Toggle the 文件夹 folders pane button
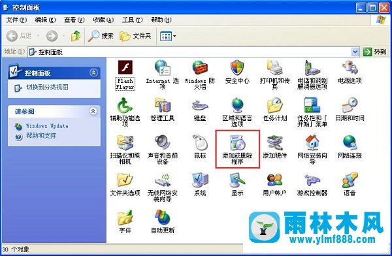392x256 pixels. (x=135, y=36)
